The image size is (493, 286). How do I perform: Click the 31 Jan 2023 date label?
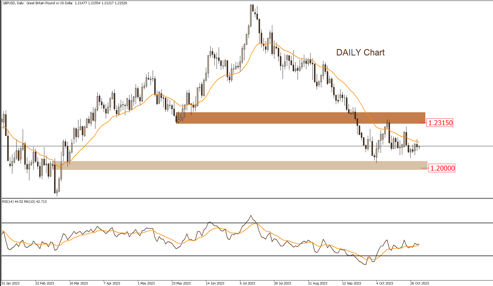click(x=11, y=283)
